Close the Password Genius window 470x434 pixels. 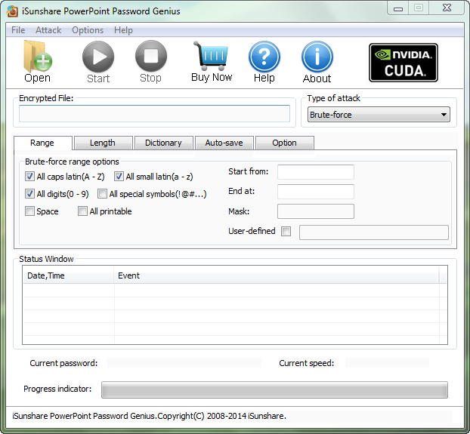tap(447, 8)
